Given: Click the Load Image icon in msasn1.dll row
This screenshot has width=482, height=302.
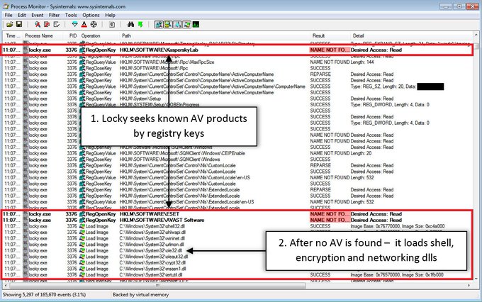Looking at the screenshot, I should 82,269.
